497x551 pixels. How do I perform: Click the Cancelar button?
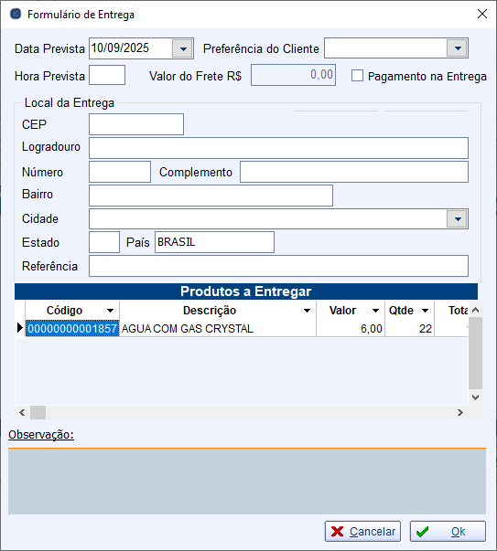coord(362,531)
